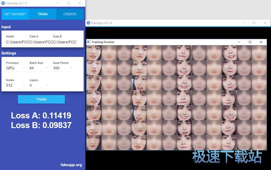Open the fakeapp.org link
This screenshot has height=170, width=271.
point(71,165)
